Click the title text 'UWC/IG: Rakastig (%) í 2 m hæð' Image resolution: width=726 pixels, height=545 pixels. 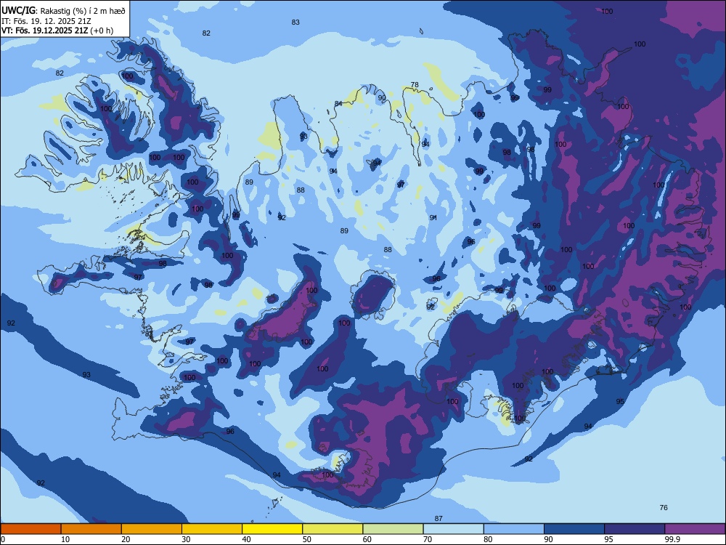click(x=63, y=10)
